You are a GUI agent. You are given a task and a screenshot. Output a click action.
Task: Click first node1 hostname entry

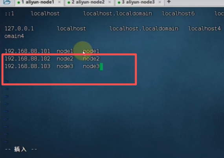(x=65, y=51)
